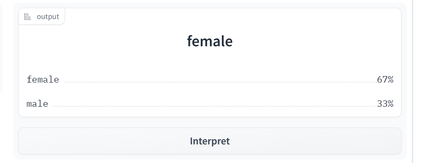421x163 pixels.
Task: Click the large female prediction heading
Action: (210, 41)
